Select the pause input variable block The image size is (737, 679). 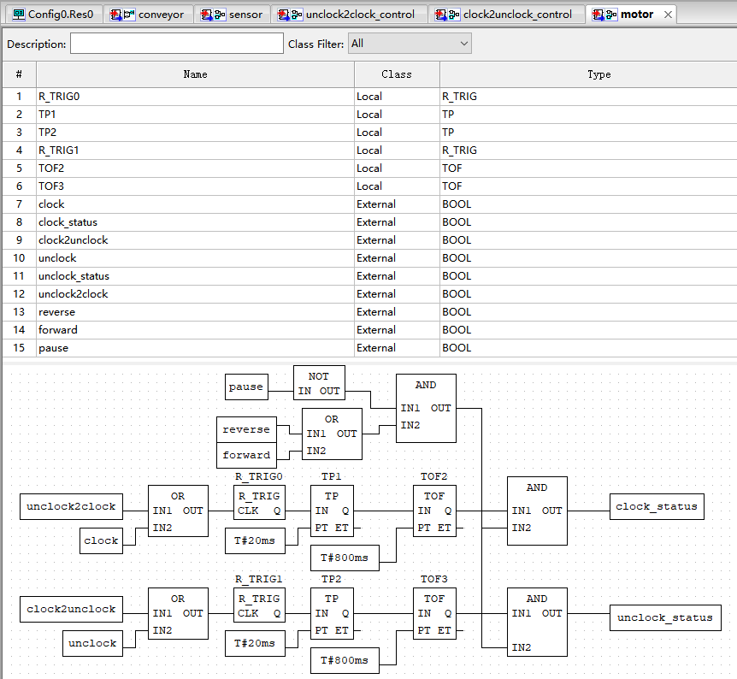point(246,387)
